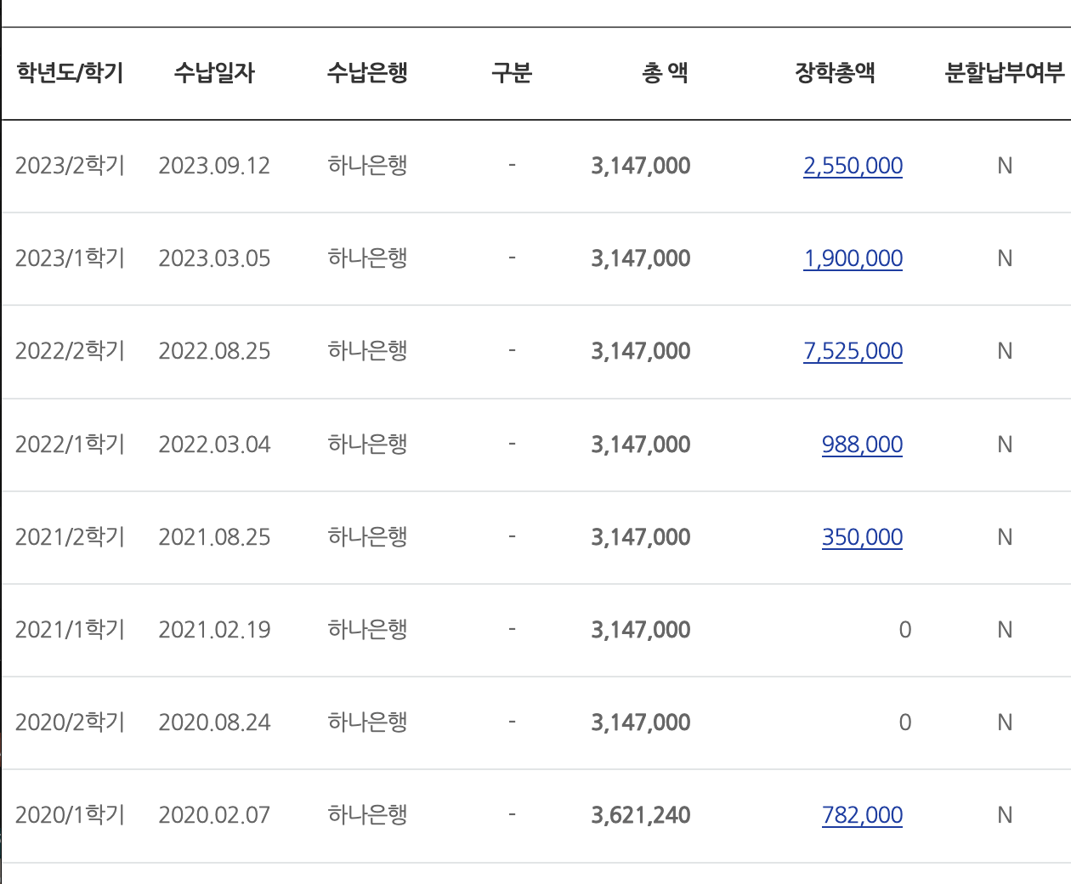
Task: Select the 2023/2학기 row label
Action: (70, 166)
